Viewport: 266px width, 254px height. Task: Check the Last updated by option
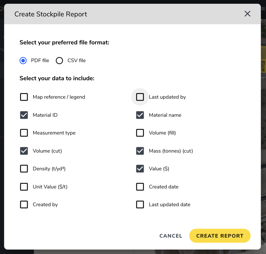(x=140, y=97)
